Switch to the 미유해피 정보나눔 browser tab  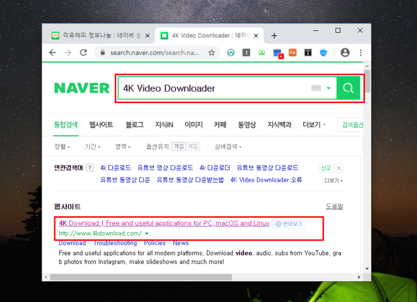[x=99, y=35]
